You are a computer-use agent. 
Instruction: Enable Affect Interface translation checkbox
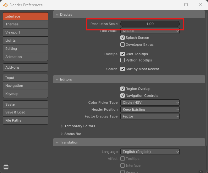point(123,165)
